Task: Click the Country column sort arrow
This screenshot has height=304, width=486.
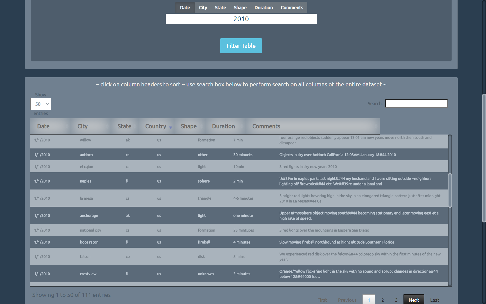Action: 170,127
